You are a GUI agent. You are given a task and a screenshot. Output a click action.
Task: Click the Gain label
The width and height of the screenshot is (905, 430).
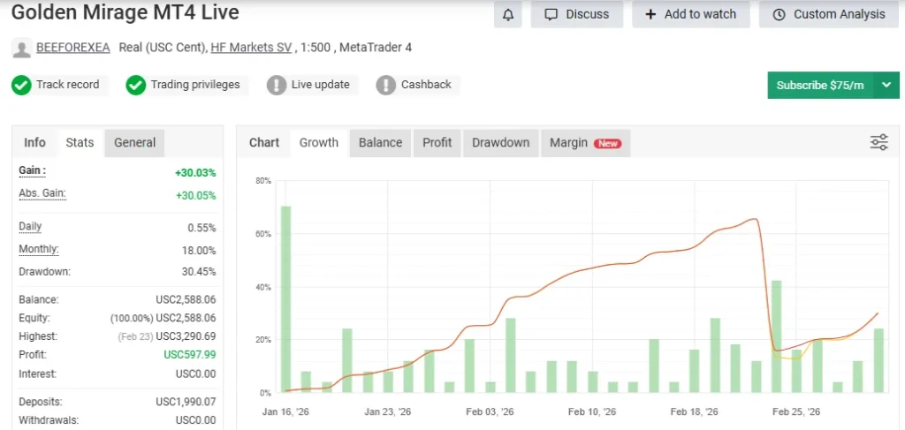point(32,170)
